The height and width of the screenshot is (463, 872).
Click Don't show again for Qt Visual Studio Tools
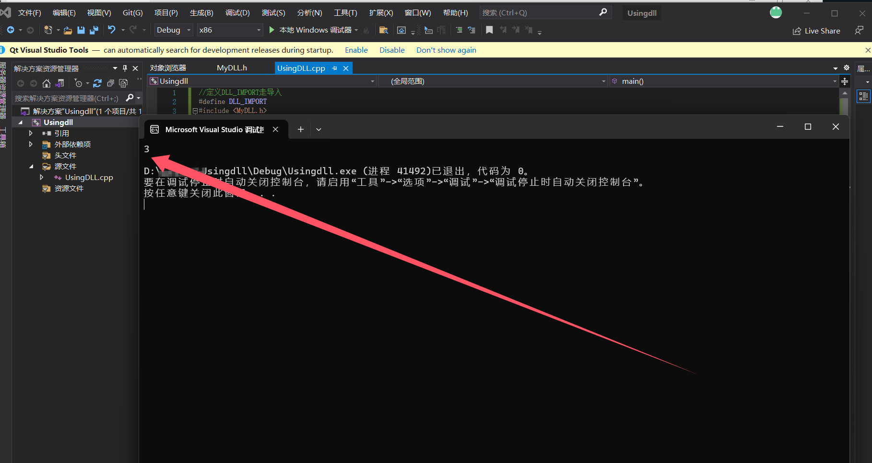[446, 50]
